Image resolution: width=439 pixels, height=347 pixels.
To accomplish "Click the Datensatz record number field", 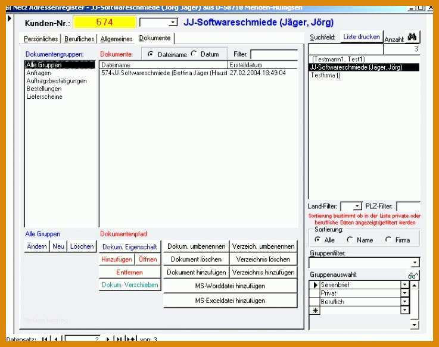I will pos(82,339).
